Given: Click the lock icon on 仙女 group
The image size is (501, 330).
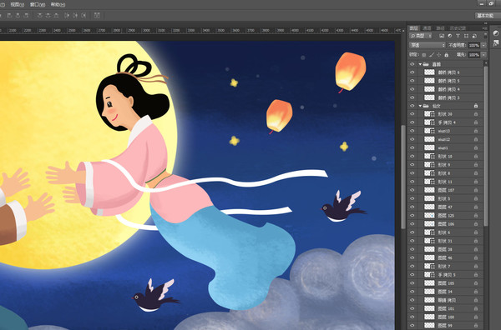Looking at the screenshot, I should 476,106.
